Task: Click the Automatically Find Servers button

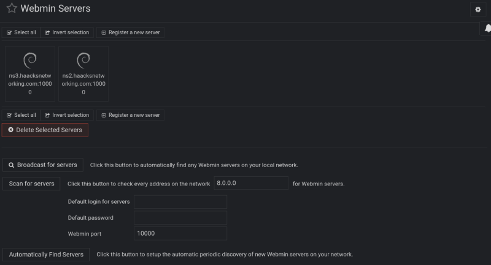Action: (x=46, y=255)
